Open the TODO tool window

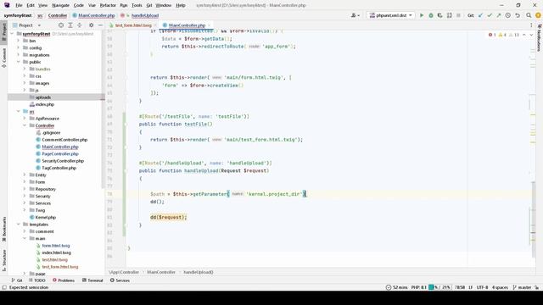[x=37, y=280]
